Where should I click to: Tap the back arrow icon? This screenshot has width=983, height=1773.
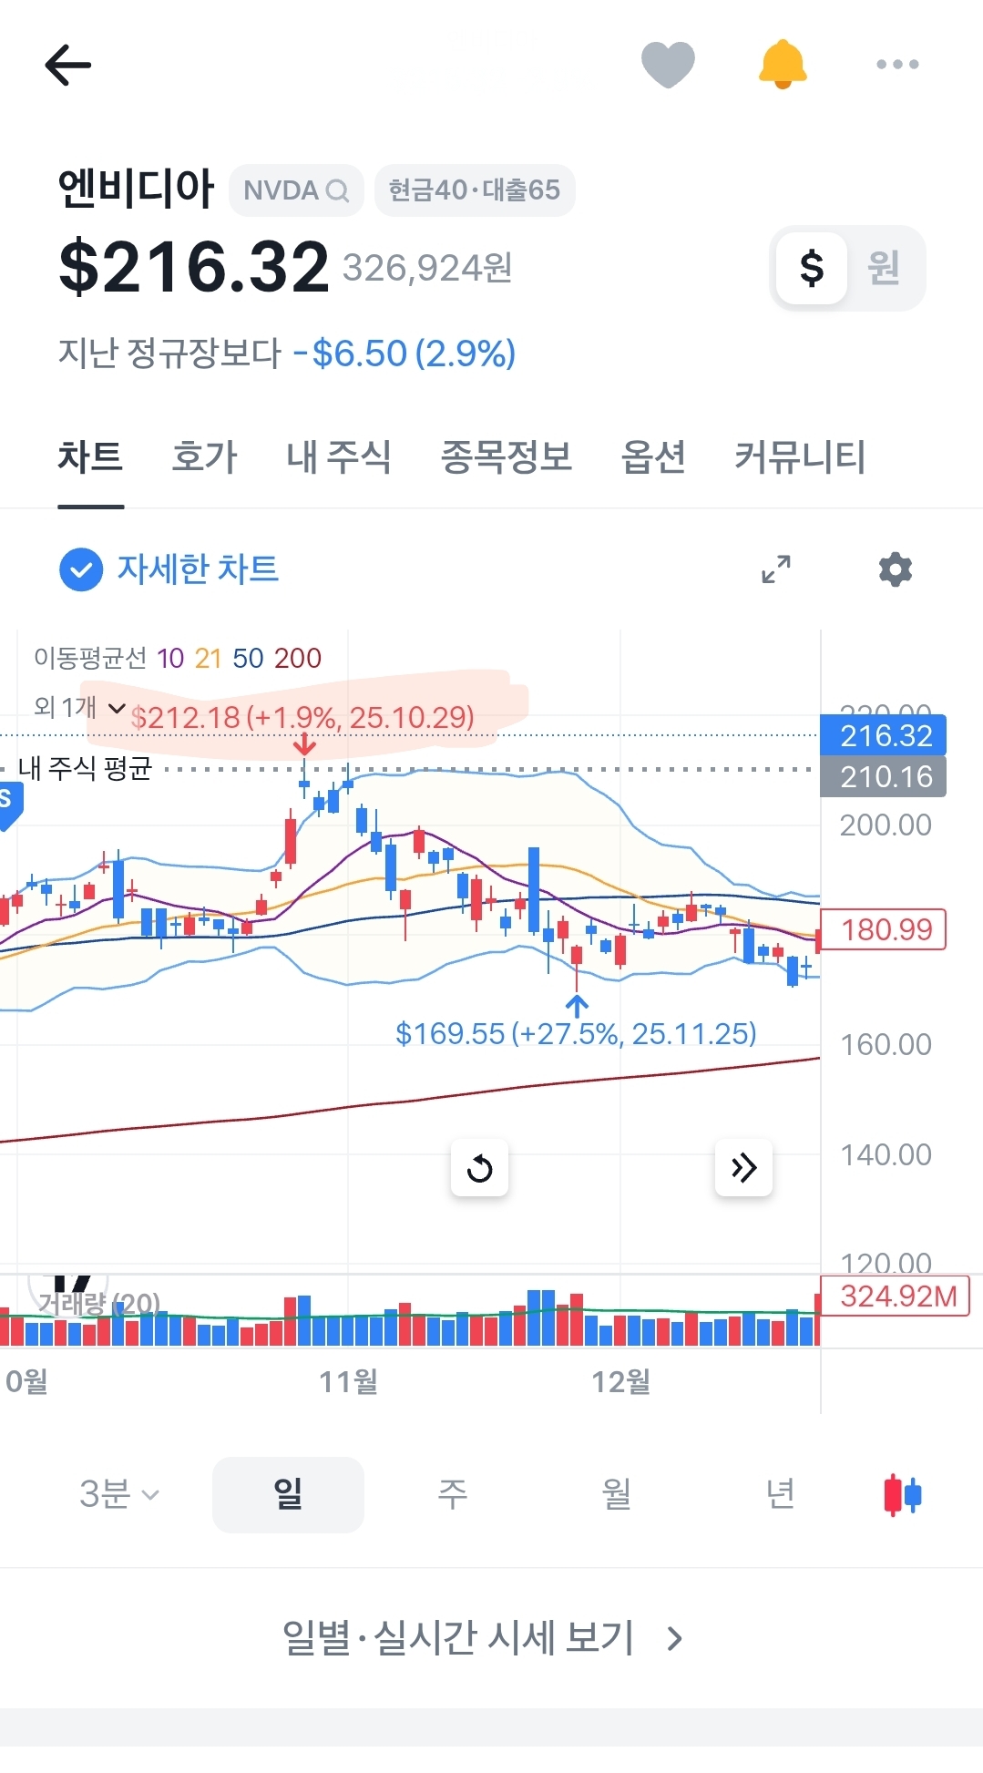[68, 65]
